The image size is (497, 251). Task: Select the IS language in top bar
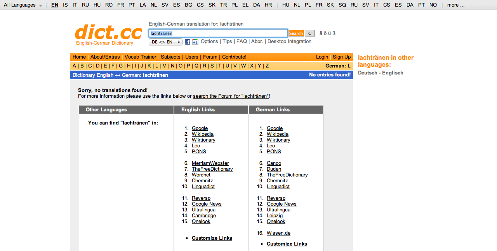pyautogui.click(x=65, y=5)
